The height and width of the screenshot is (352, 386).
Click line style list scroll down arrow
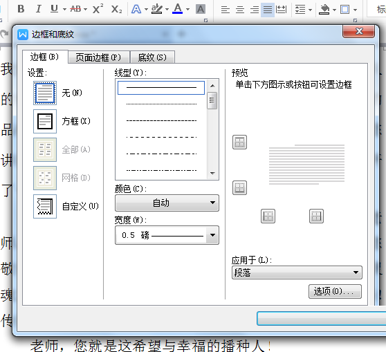(212, 174)
